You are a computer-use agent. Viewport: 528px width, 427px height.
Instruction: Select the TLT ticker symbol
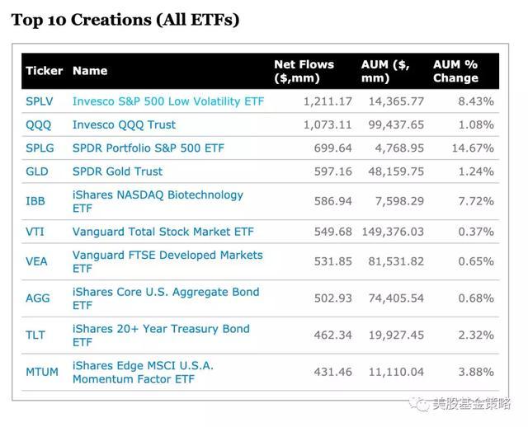click(35, 335)
